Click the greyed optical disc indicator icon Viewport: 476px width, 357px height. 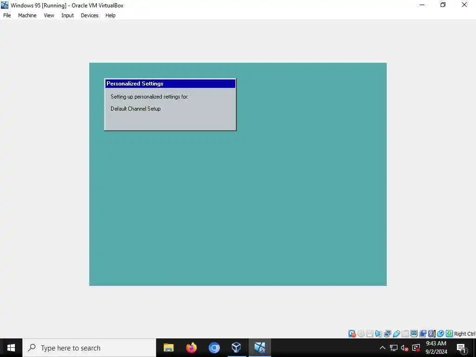(x=361, y=334)
